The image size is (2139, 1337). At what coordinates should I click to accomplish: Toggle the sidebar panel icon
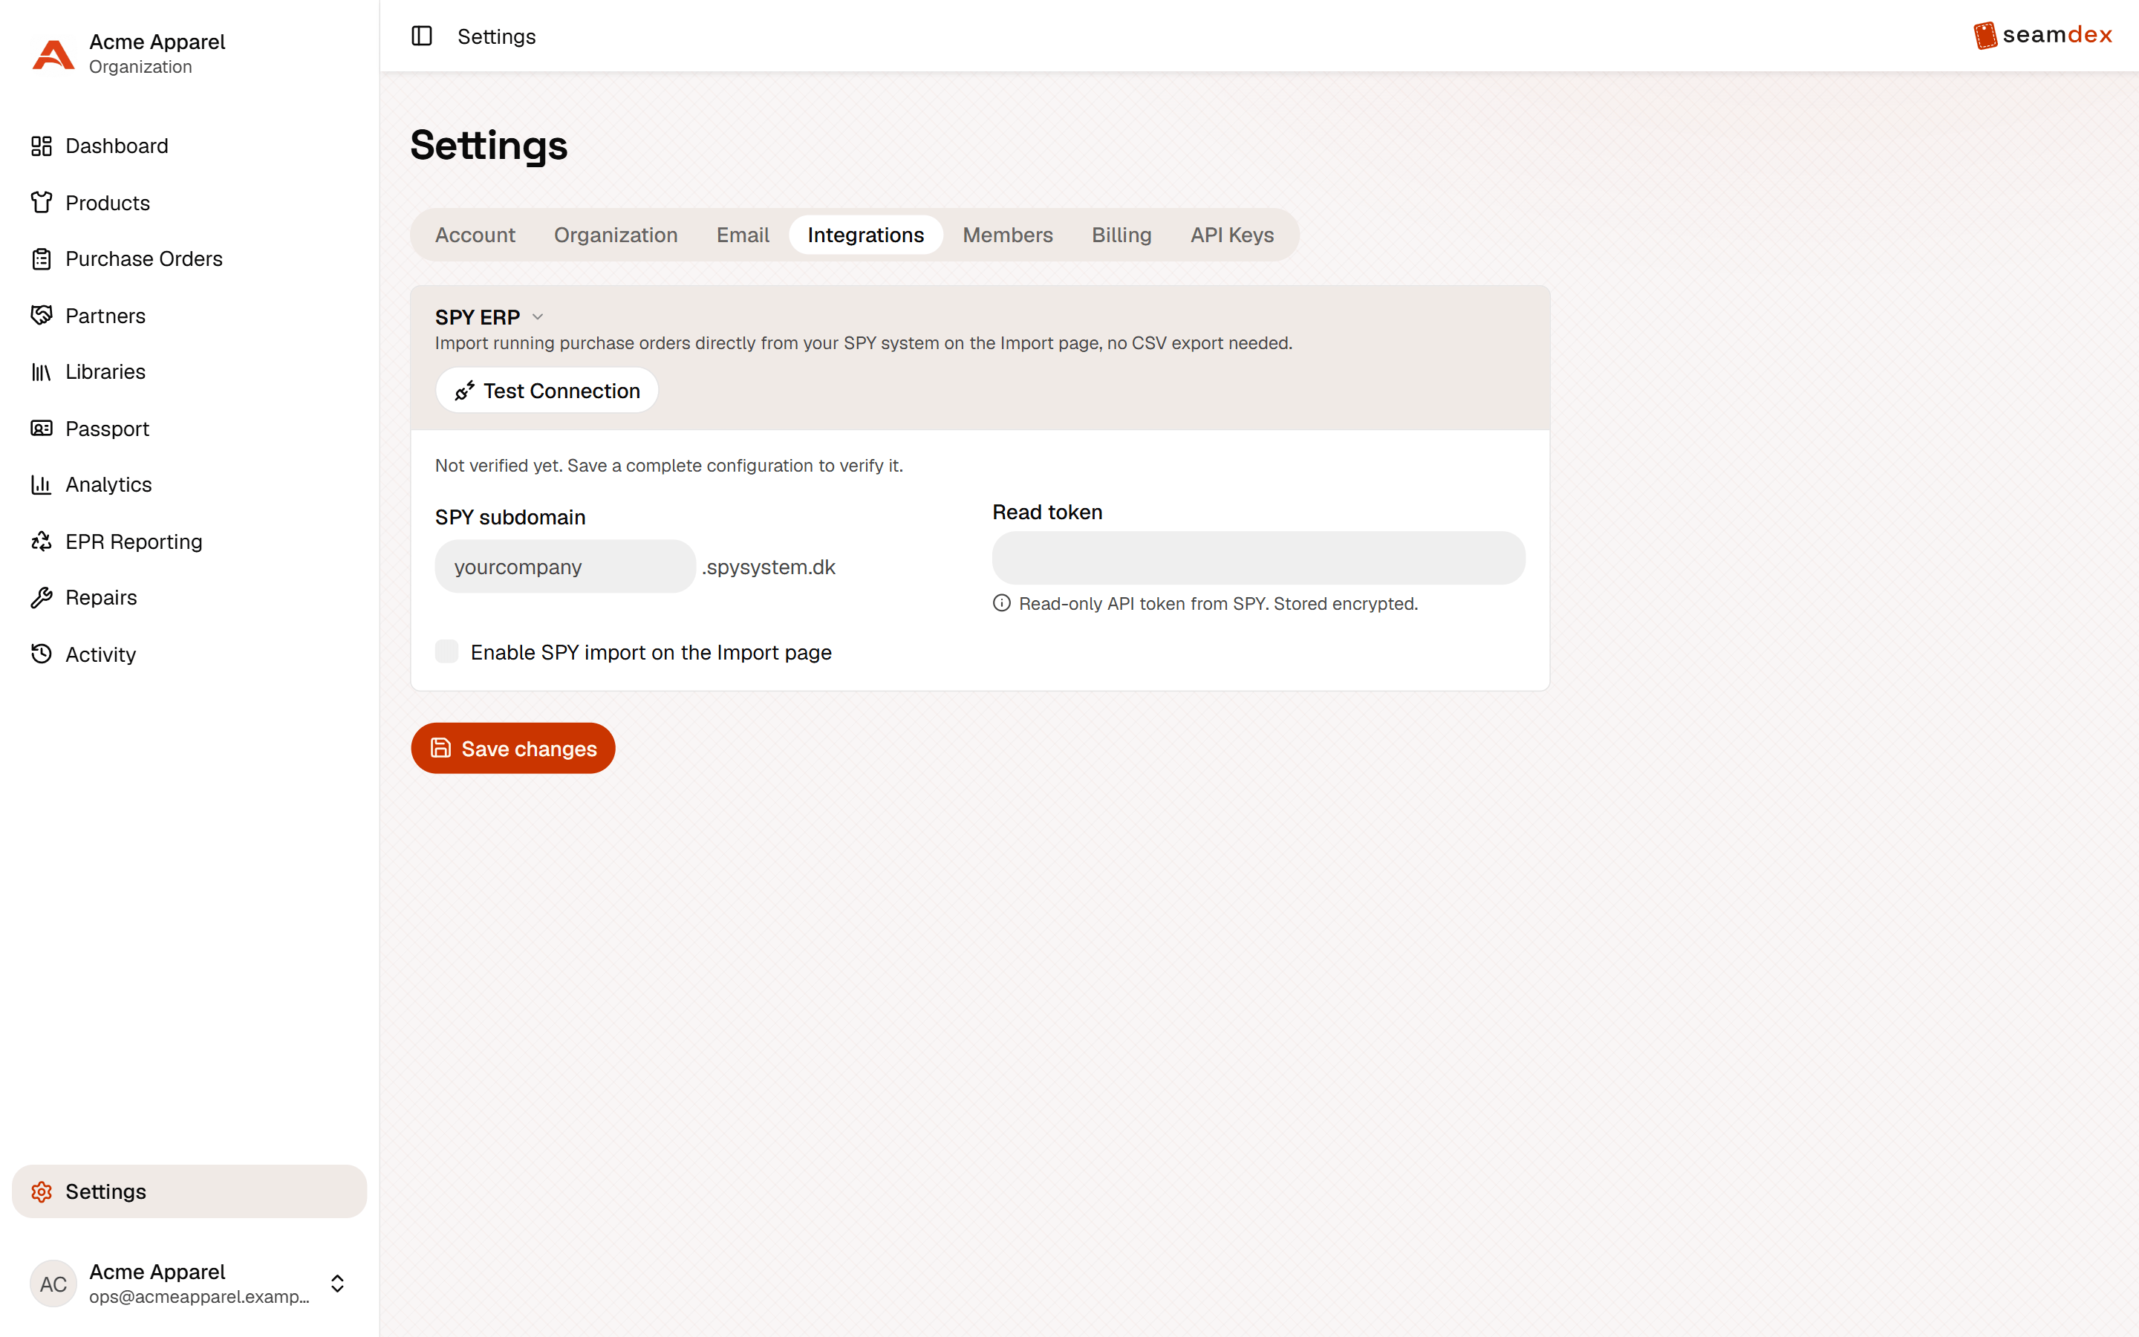422,36
